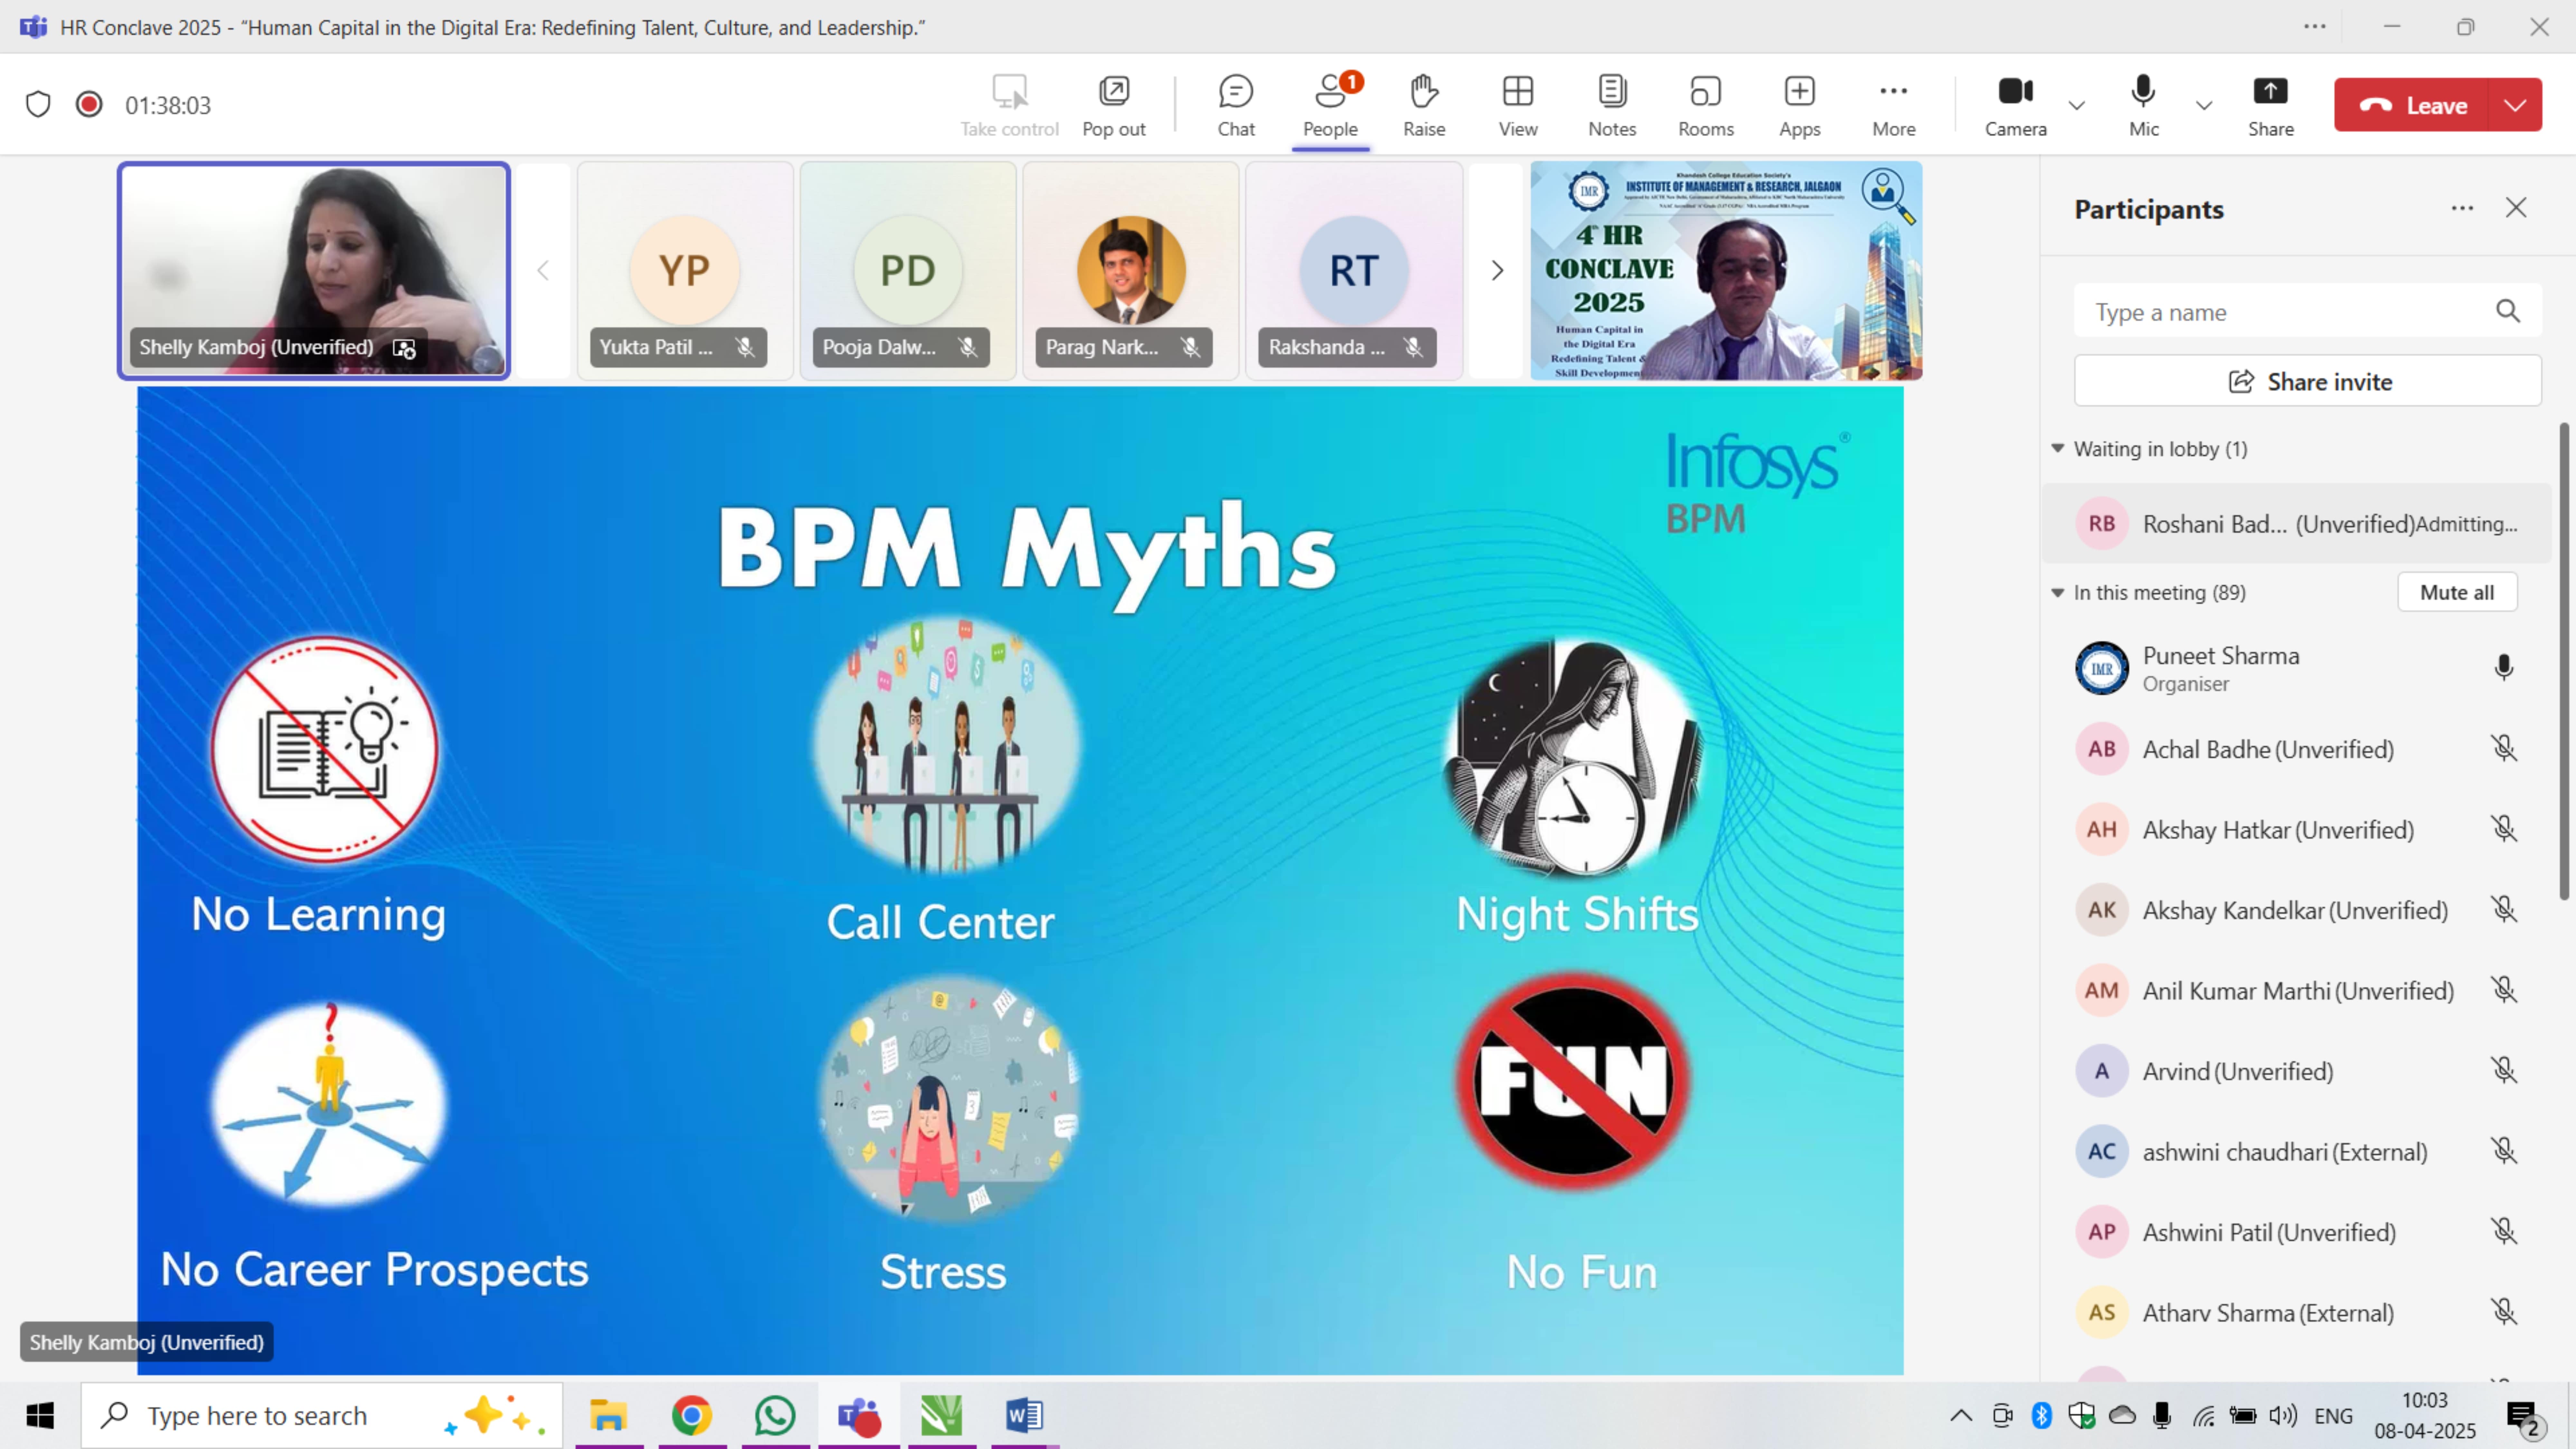The width and height of the screenshot is (2576, 1449).
Task: Open Camera device options dropdown
Action: click(2077, 105)
